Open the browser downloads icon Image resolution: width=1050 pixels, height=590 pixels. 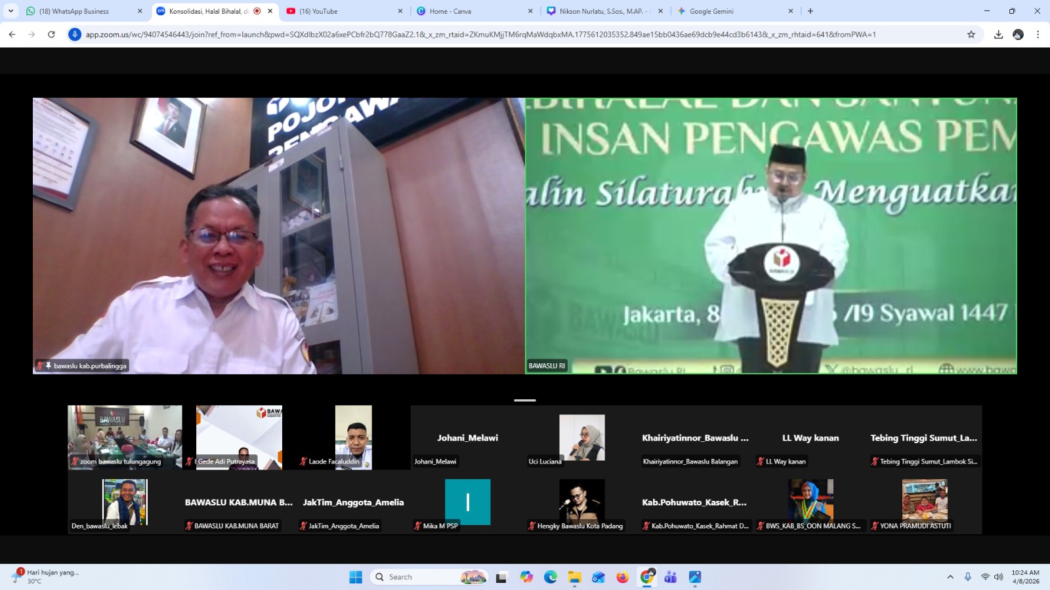pyautogui.click(x=998, y=34)
